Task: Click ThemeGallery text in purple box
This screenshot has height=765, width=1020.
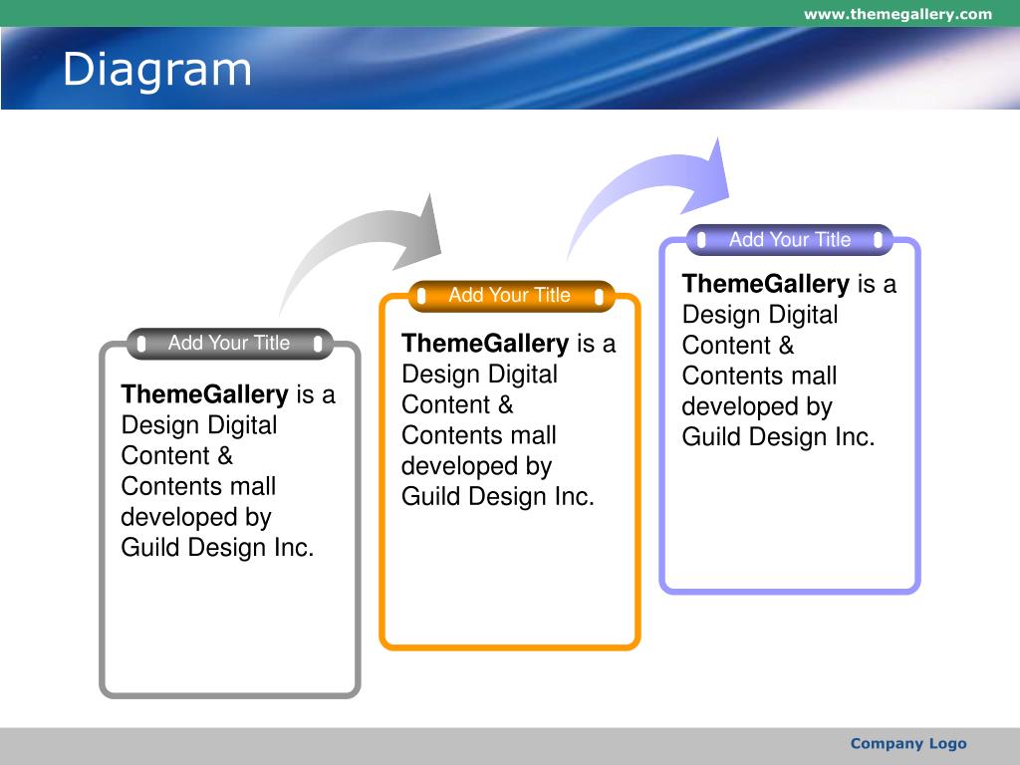Action: (x=766, y=284)
